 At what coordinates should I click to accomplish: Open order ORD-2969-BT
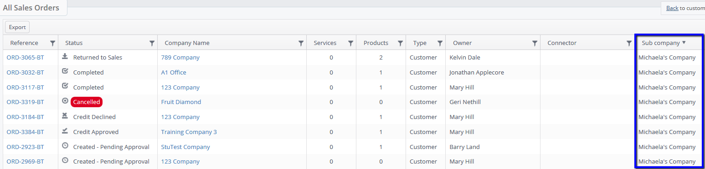click(x=26, y=162)
